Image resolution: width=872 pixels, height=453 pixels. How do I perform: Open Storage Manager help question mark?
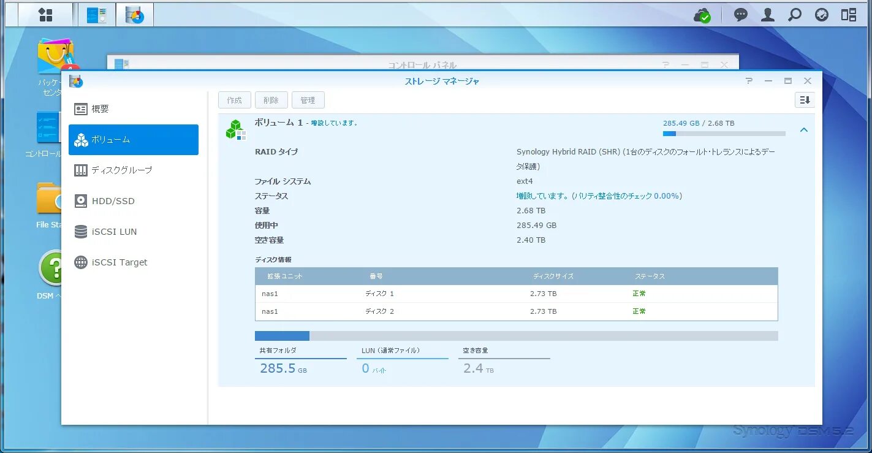click(749, 81)
